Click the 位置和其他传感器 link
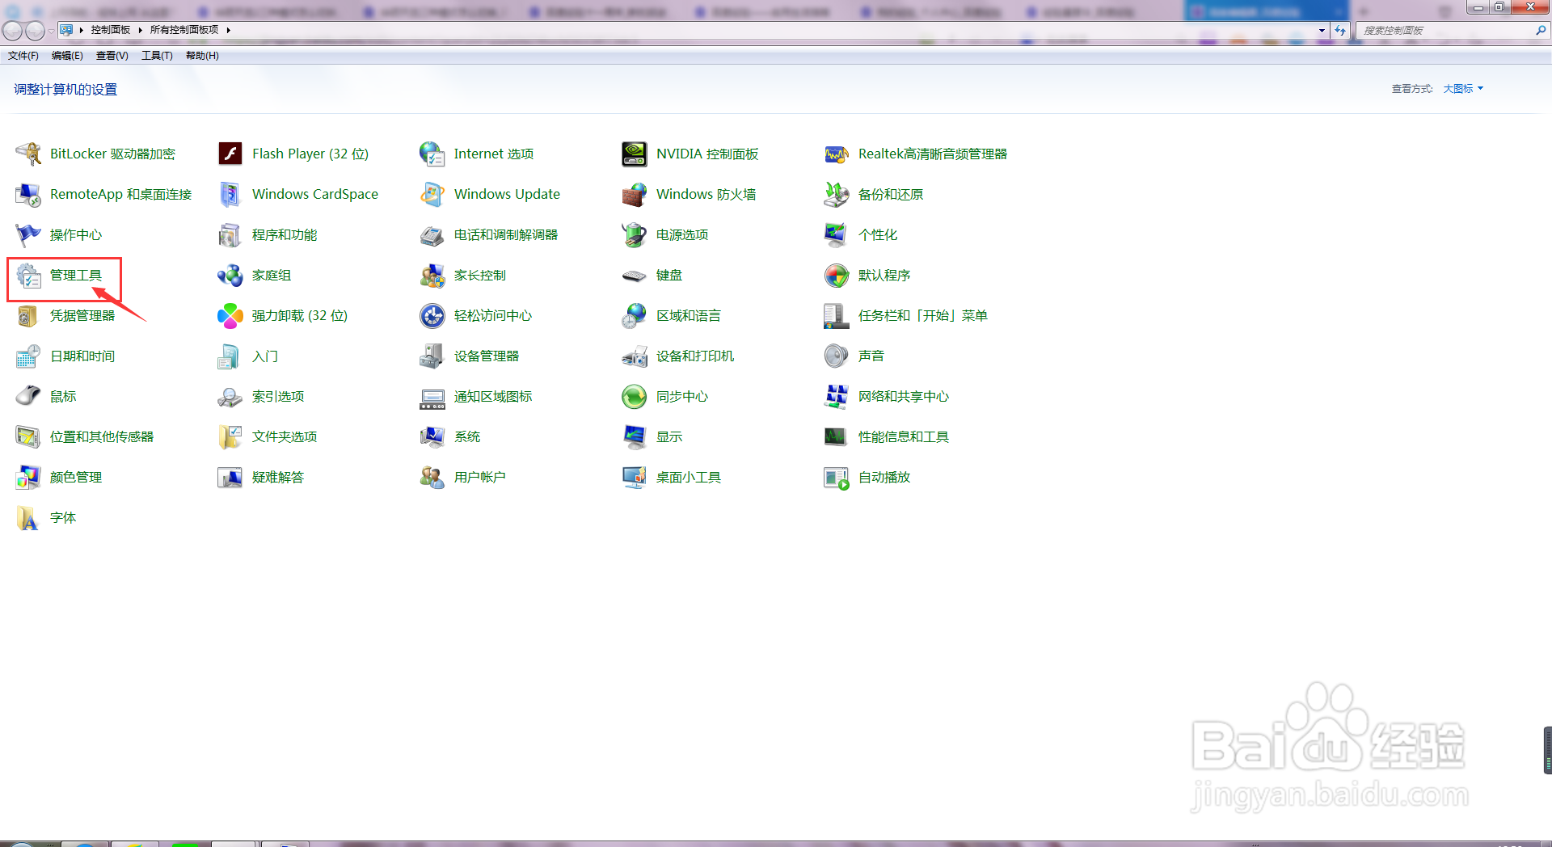 [102, 436]
